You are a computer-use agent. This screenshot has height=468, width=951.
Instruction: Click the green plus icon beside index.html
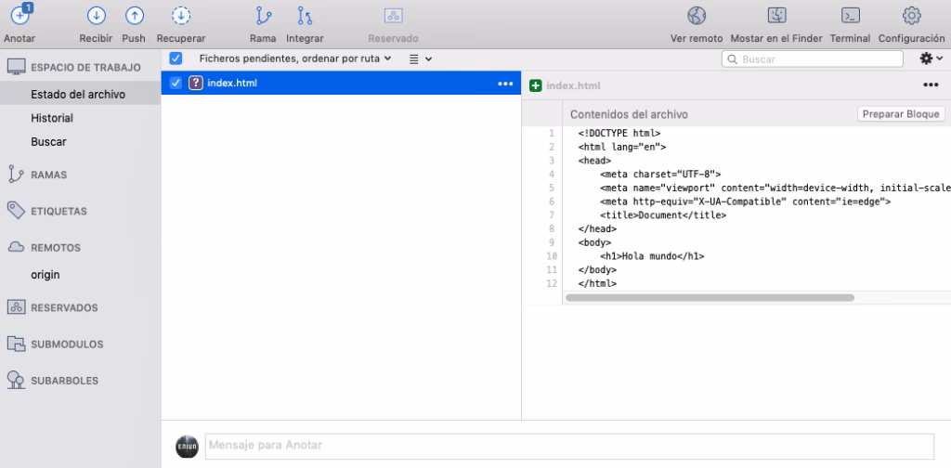tap(536, 85)
